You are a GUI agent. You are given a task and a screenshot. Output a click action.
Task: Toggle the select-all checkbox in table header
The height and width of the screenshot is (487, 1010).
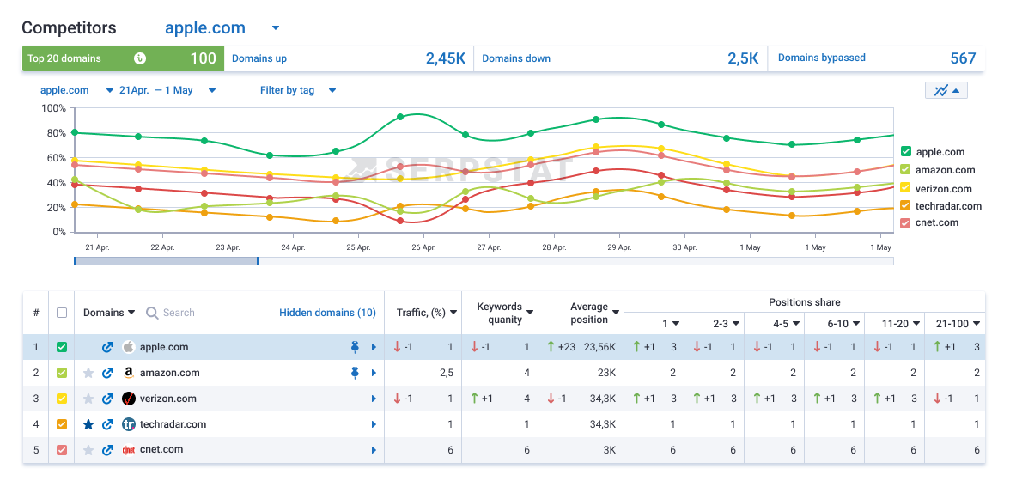coord(61,314)
